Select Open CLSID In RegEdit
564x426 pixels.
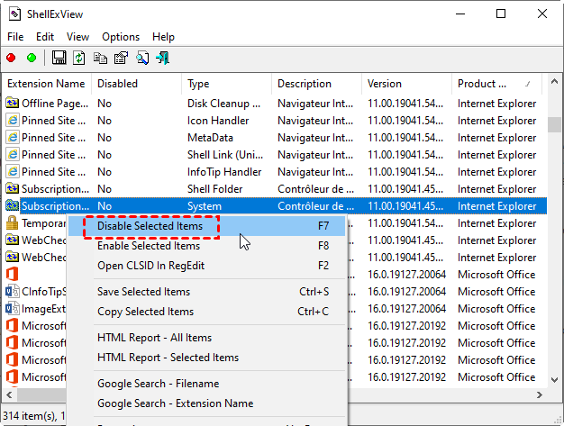(149, 266)
